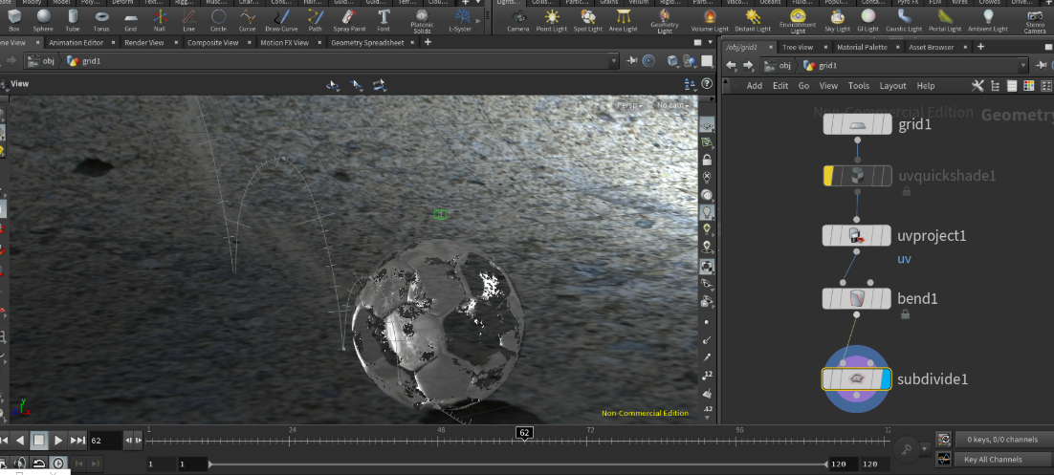Switch to the Geometry Spreadsheet tab

(367, 43)
